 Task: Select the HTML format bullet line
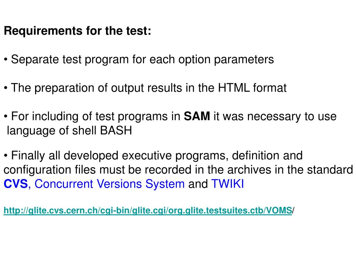(x=145, y=88)
